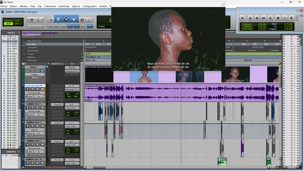
Task: Open the AudioSuite menu
Action: click(64, 6)
